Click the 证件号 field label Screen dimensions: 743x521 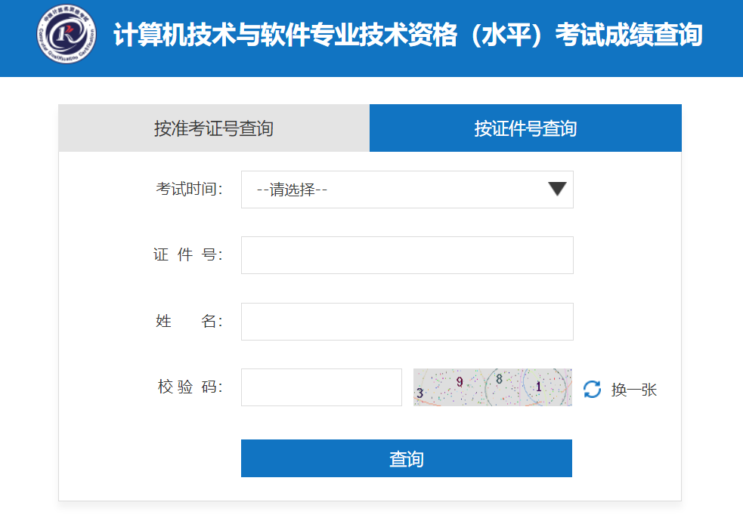pyautogui.click(x=188, y=254)
